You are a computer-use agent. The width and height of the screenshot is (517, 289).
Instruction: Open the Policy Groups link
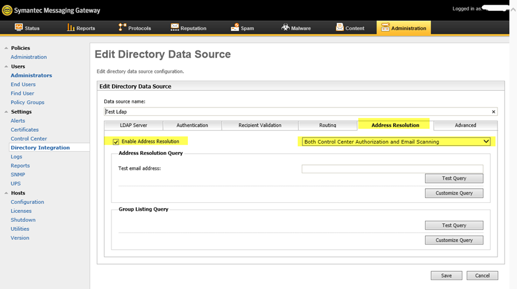click(x=27, y=103)
